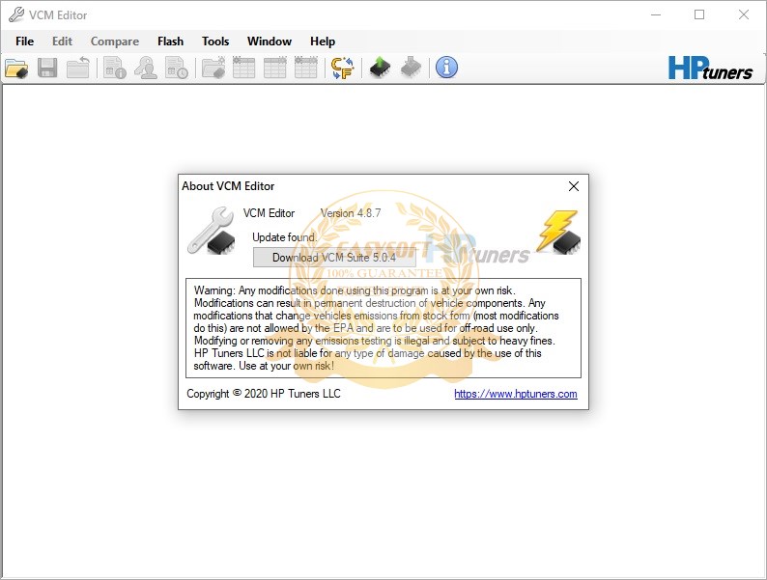Open the Tools menu
The height and width of the screenshot is (580, 767).
pyautogui.click(x=215, y=41)
